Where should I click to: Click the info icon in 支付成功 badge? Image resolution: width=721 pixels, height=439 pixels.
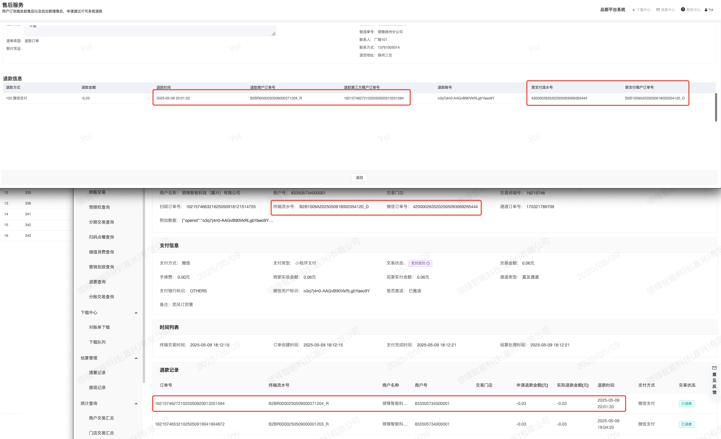pos(428,263)
